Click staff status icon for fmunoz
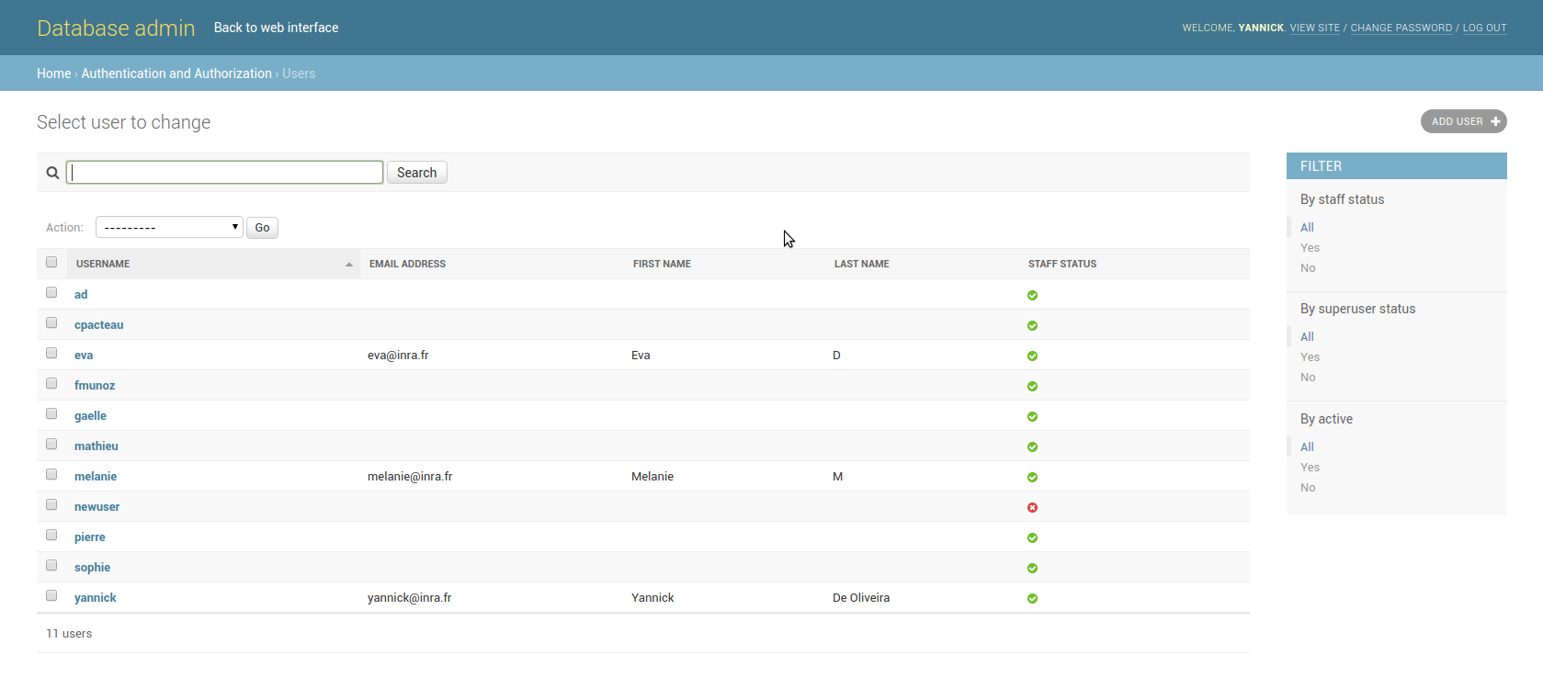 point(1032,386)
